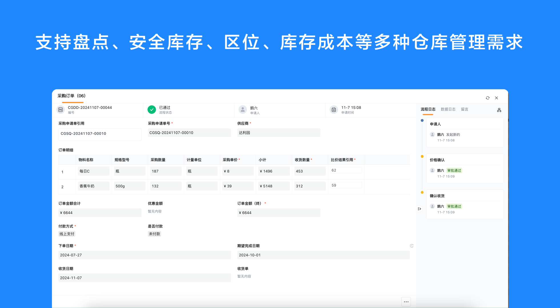The width and height of the screenshot is (560, 308).
Task: Click applicant 鹅六 avatar in header
Action: click(x=243, y=110)
